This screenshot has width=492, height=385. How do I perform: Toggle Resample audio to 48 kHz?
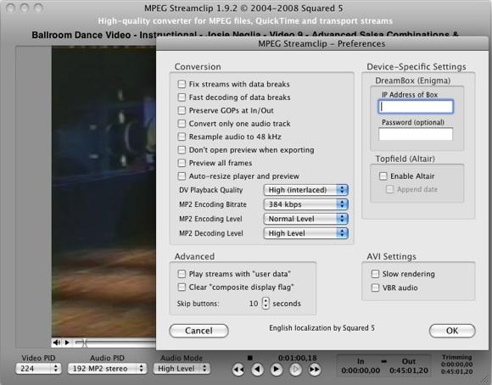pos(182,137)
